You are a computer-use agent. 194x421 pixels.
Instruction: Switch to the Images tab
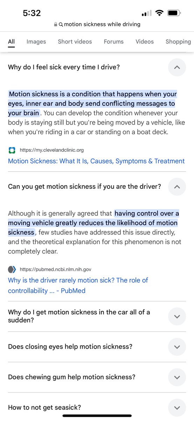click(x=36, y=41)
